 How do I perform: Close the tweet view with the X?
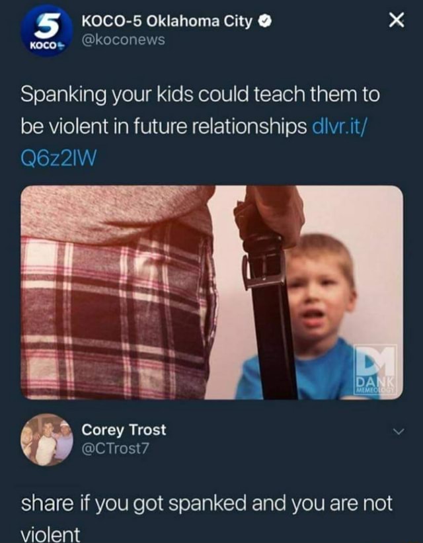(x=396, y=21)
